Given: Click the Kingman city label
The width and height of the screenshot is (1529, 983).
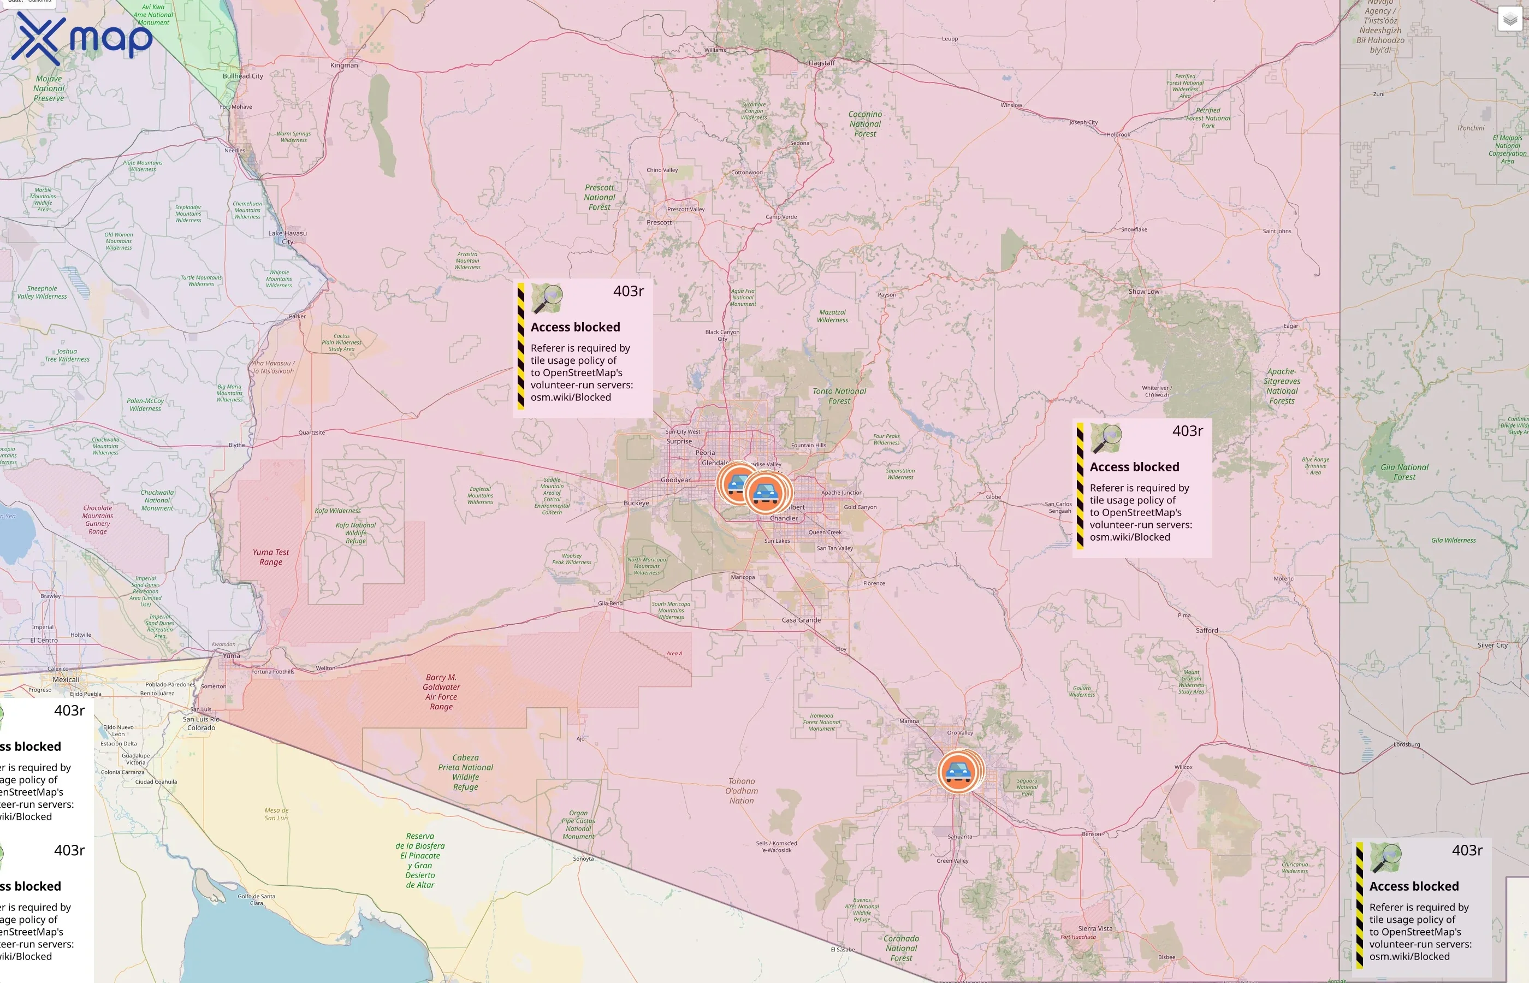Looking at the screenshot, I should (344, 65).
